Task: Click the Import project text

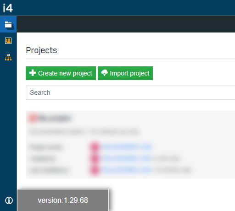Action: [129, 73]
